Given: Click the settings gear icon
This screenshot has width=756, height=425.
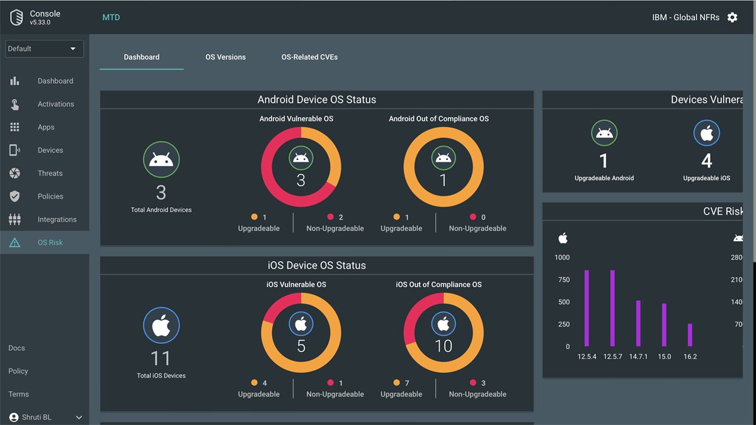Looking at the screenshot, I should [x=732, y=18].
